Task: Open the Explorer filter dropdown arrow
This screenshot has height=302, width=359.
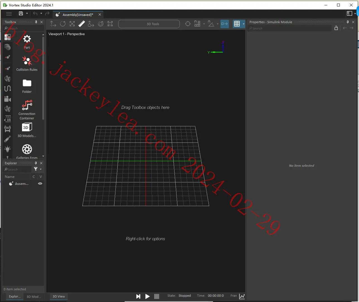Action: coord(41,169)
